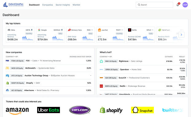The width and height of the screenshot is (191, 117).
Task: Click the Delivery Hero £68.0m value
Action: coord(72,40)
